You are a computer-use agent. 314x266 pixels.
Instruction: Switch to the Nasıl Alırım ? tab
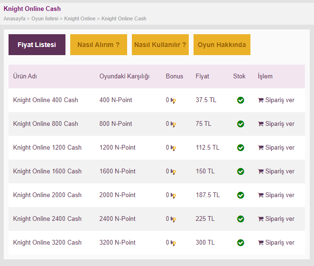99,45
